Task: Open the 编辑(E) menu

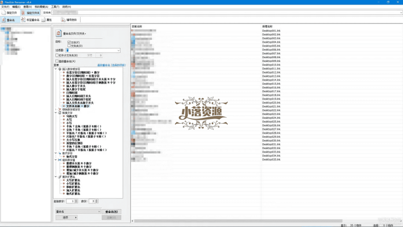Action: pyautogui.click(x=16, y=7)
